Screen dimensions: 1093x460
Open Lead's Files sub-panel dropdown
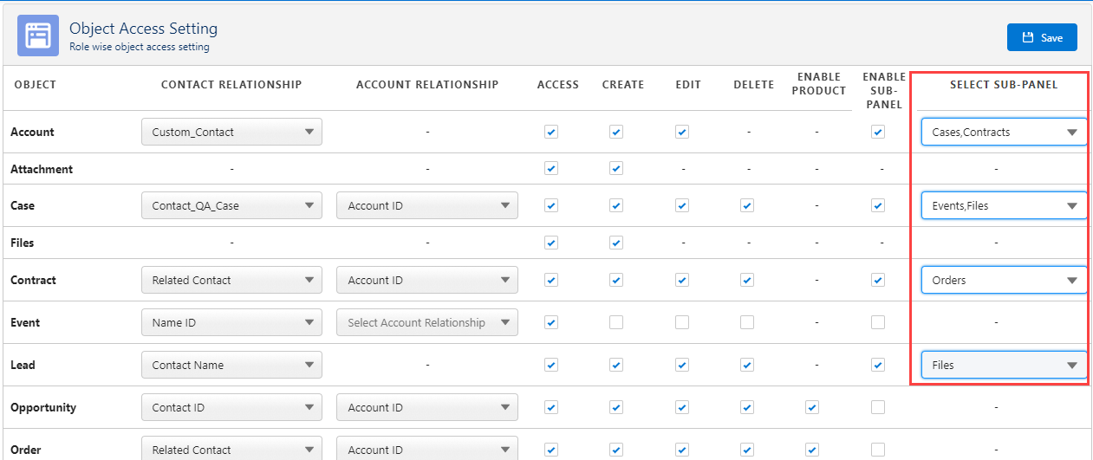pyautogui.click(x=1004, y=366)
